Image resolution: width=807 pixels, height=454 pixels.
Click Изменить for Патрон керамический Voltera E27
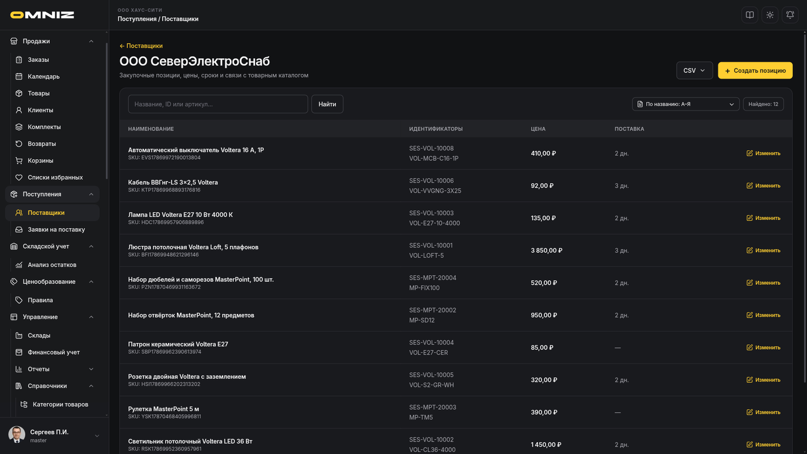pyautogui.click(x=763, y=348)
